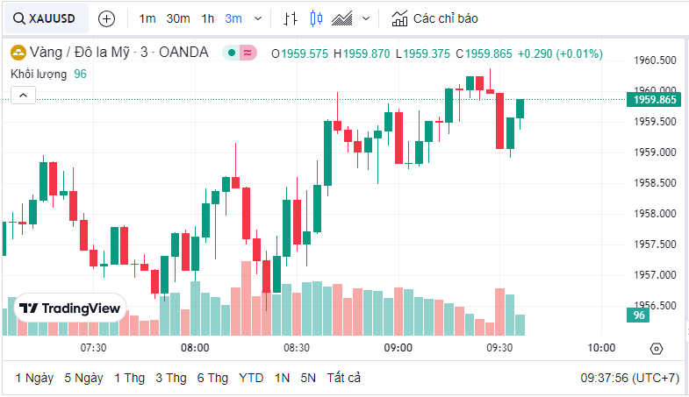Select the bars chart style icon
The width and height of the screenshot is (689, 397).
point(291,18)
